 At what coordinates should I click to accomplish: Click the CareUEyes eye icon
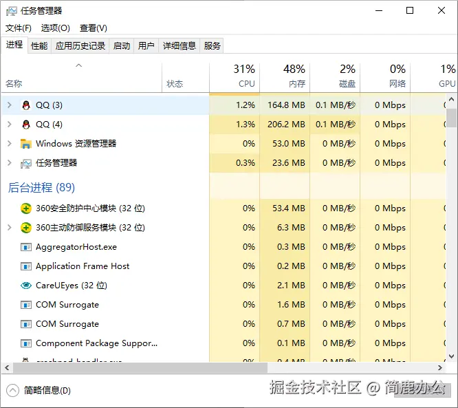click(x=26, y=286)
